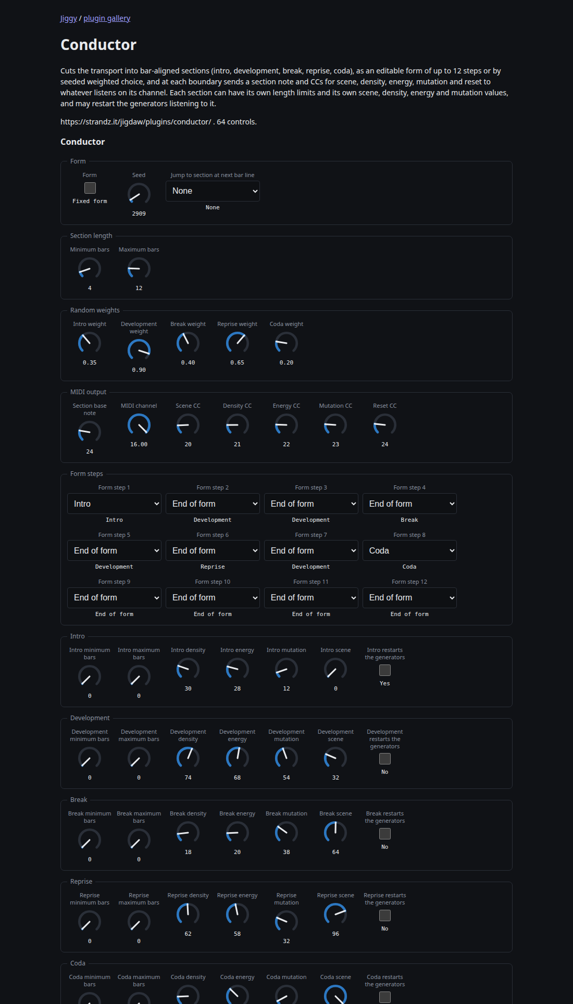573x1004 pixels.
Task: Expand the Form step 6 dropdown
Action: coord(213,550)
